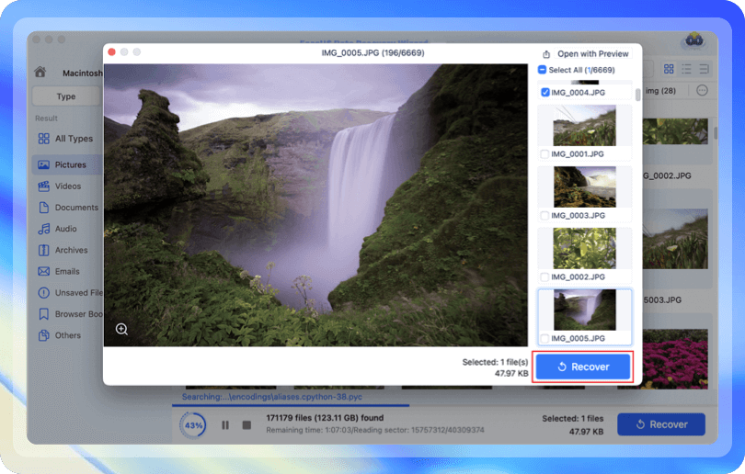Click the Pictures image icon
The height and width of the screenshot is (474, 745).
coord(44,164)
